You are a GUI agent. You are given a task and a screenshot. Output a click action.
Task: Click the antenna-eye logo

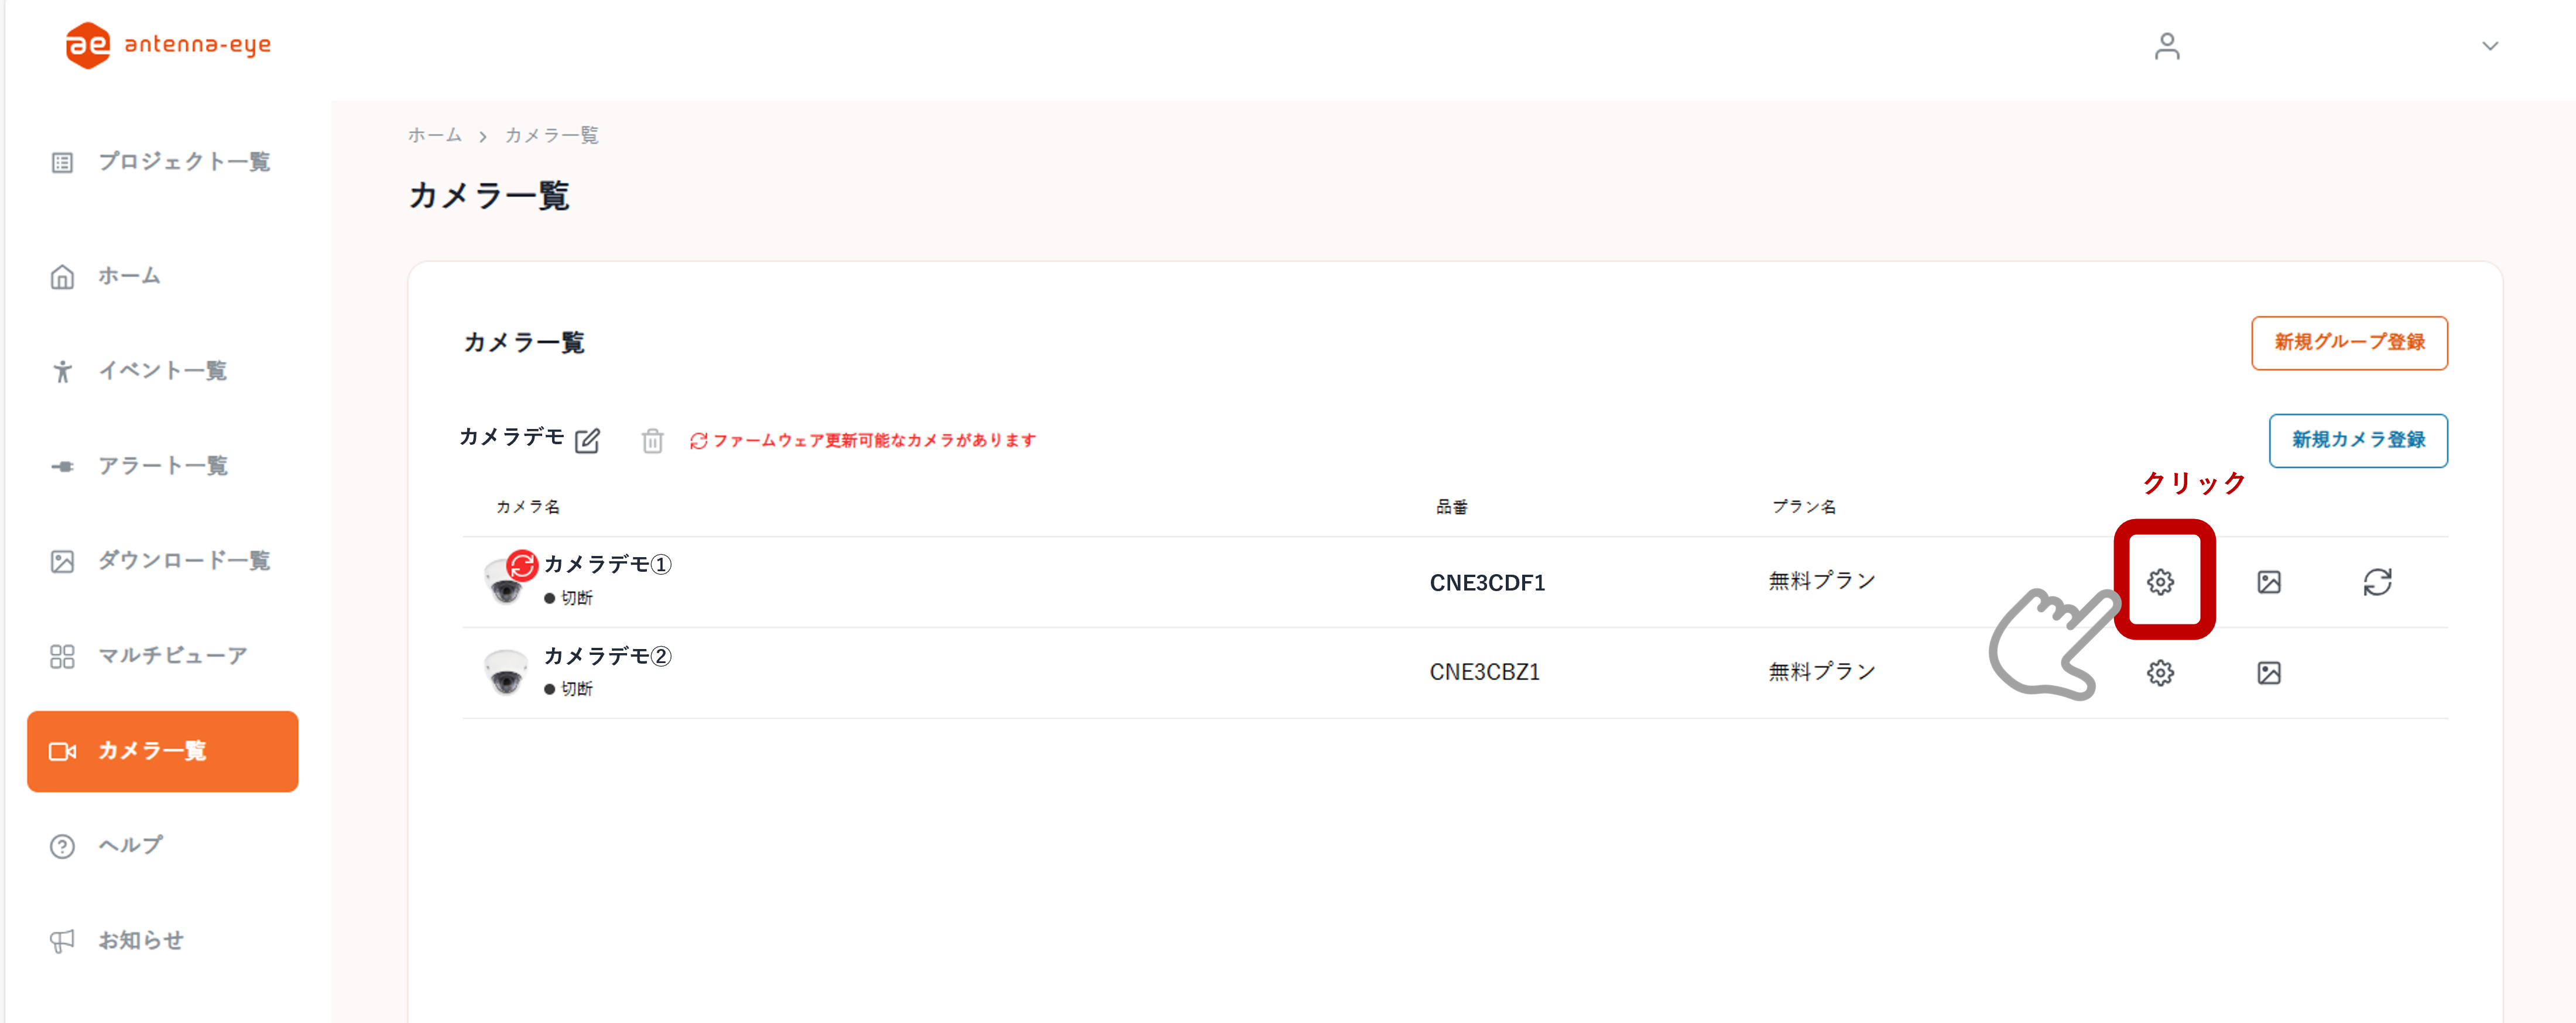click(168, 45)
